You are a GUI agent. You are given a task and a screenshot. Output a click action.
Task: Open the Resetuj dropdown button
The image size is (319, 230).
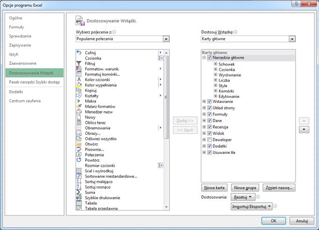tap(243, 197)
